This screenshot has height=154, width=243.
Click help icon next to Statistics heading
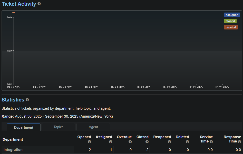point(27,100)
